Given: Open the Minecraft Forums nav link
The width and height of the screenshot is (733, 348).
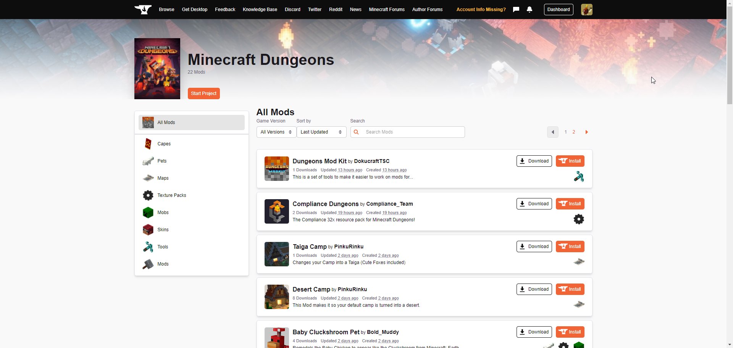Looking at the screenshot, I should [387, 10].
